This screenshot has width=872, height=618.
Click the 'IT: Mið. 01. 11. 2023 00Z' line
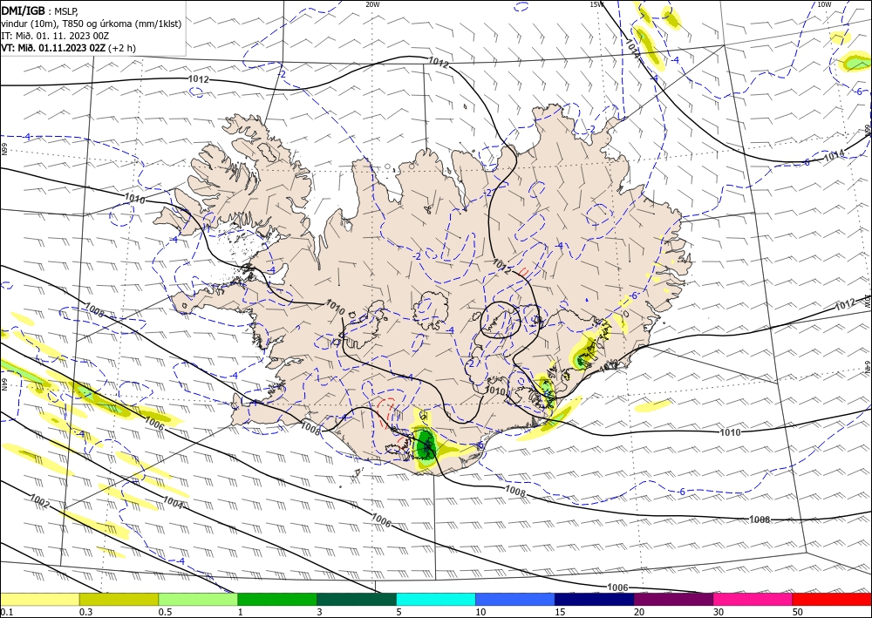pyautogui.click(x=54, y=36)
